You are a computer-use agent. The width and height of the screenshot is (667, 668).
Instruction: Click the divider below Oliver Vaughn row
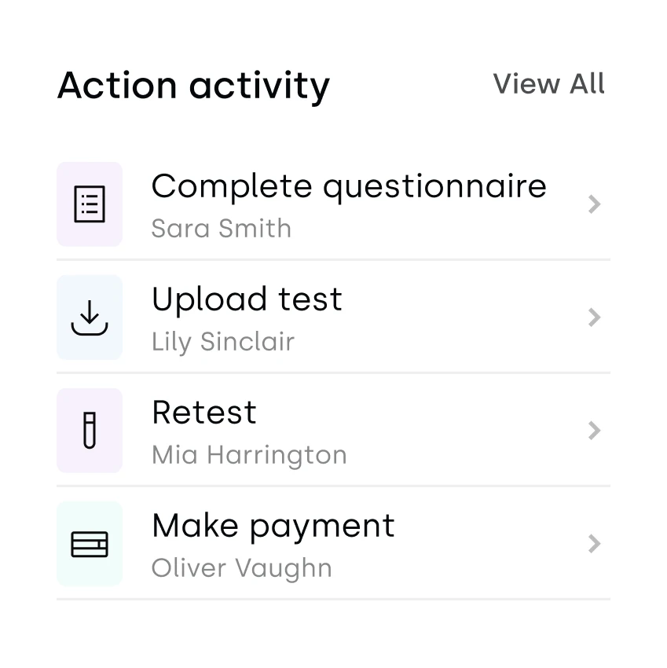[333, 599]
